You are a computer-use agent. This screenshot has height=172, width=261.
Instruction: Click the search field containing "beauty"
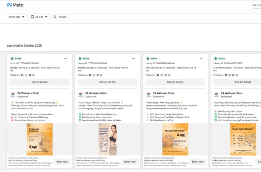(x=154, y=17)
